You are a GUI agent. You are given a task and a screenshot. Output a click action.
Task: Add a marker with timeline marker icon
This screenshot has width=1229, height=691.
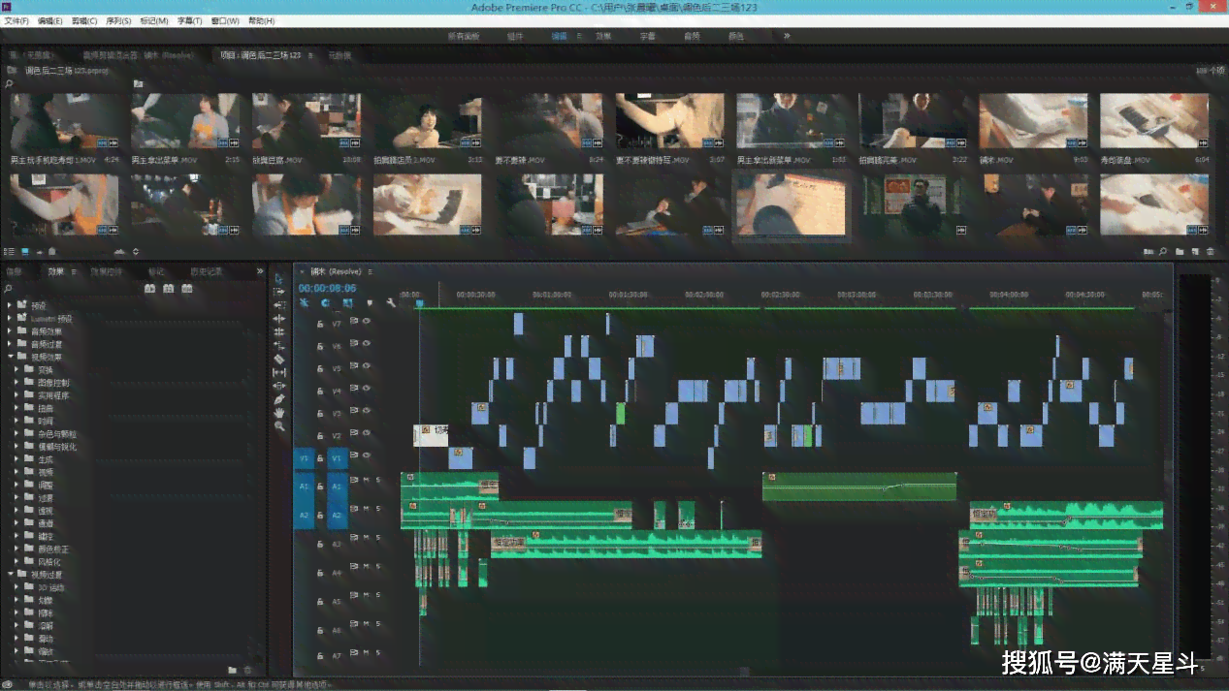(x=370, y=302)
